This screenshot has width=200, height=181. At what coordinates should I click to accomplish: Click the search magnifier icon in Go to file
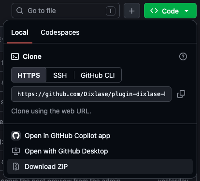20,11
